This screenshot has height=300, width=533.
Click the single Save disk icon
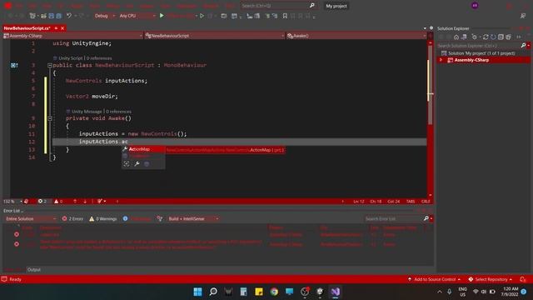tap(52, 16)
